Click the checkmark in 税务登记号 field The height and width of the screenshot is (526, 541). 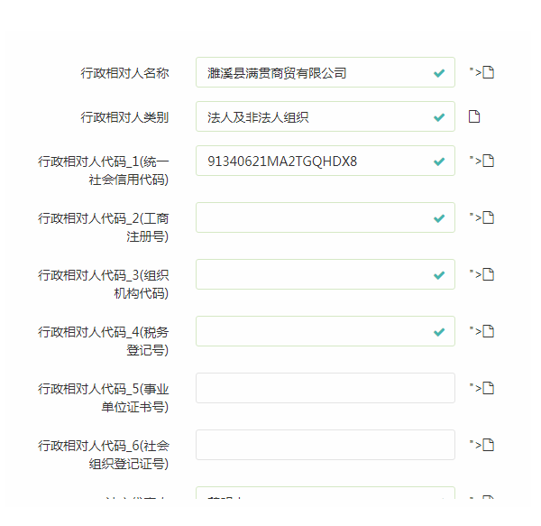pyautogui.click(x=439, y=332)
